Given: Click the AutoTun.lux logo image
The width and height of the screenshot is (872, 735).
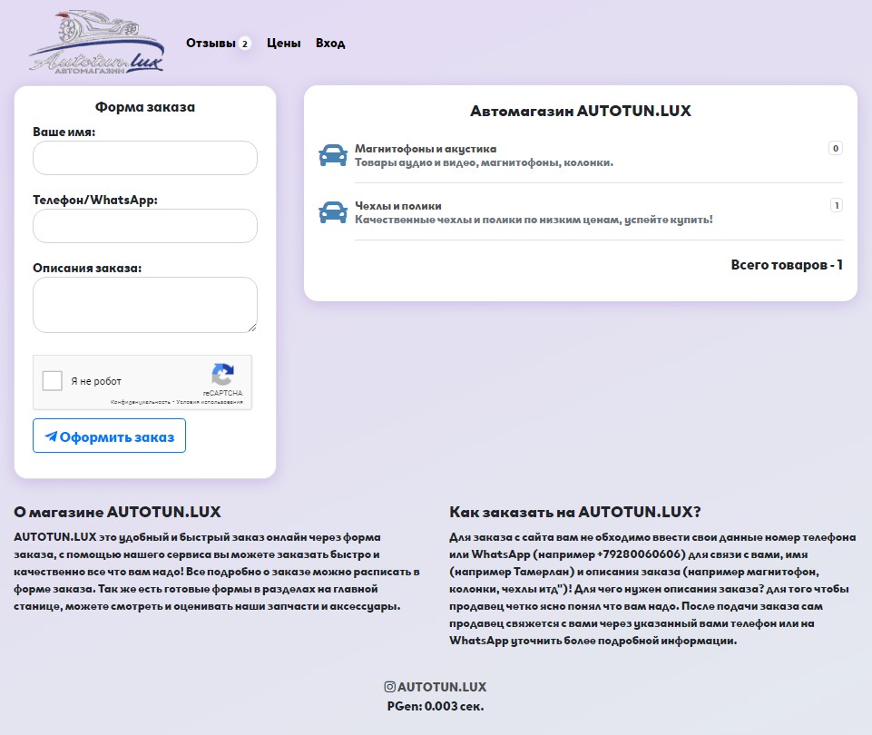Looking at the screenshot, I should 96,42.
